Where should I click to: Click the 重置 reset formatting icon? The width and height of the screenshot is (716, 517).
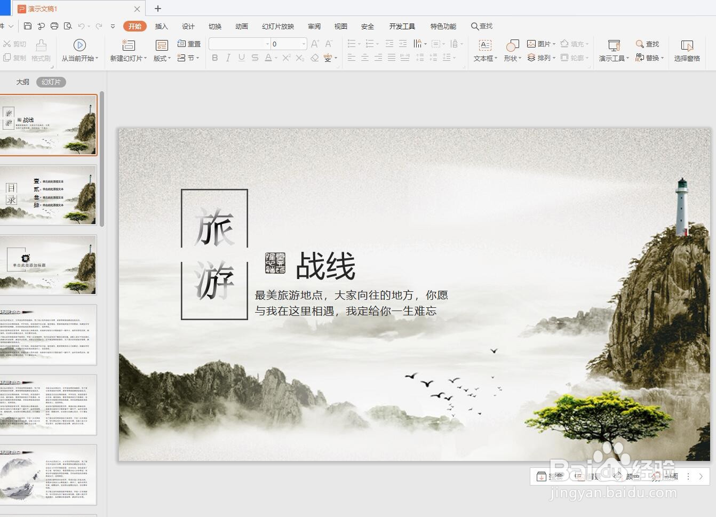point(189,44)
